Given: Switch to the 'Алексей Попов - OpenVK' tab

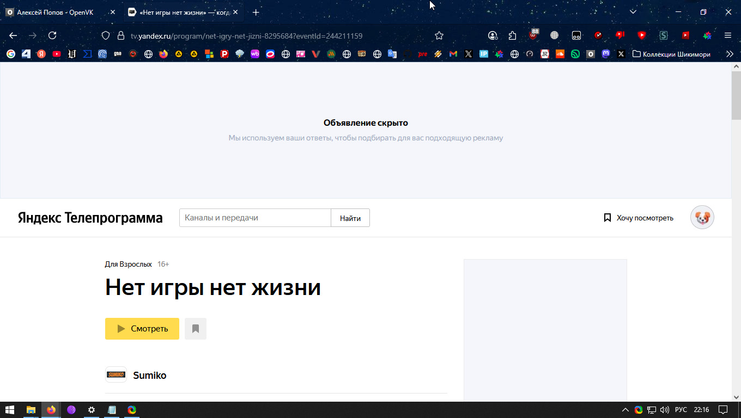Looking at the screenshot, I should pos(61,12).
